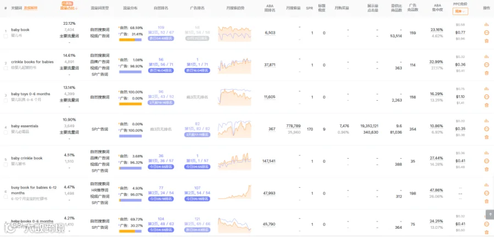
Task: Click trash icon for busy book for babies row
Action: 486,201
